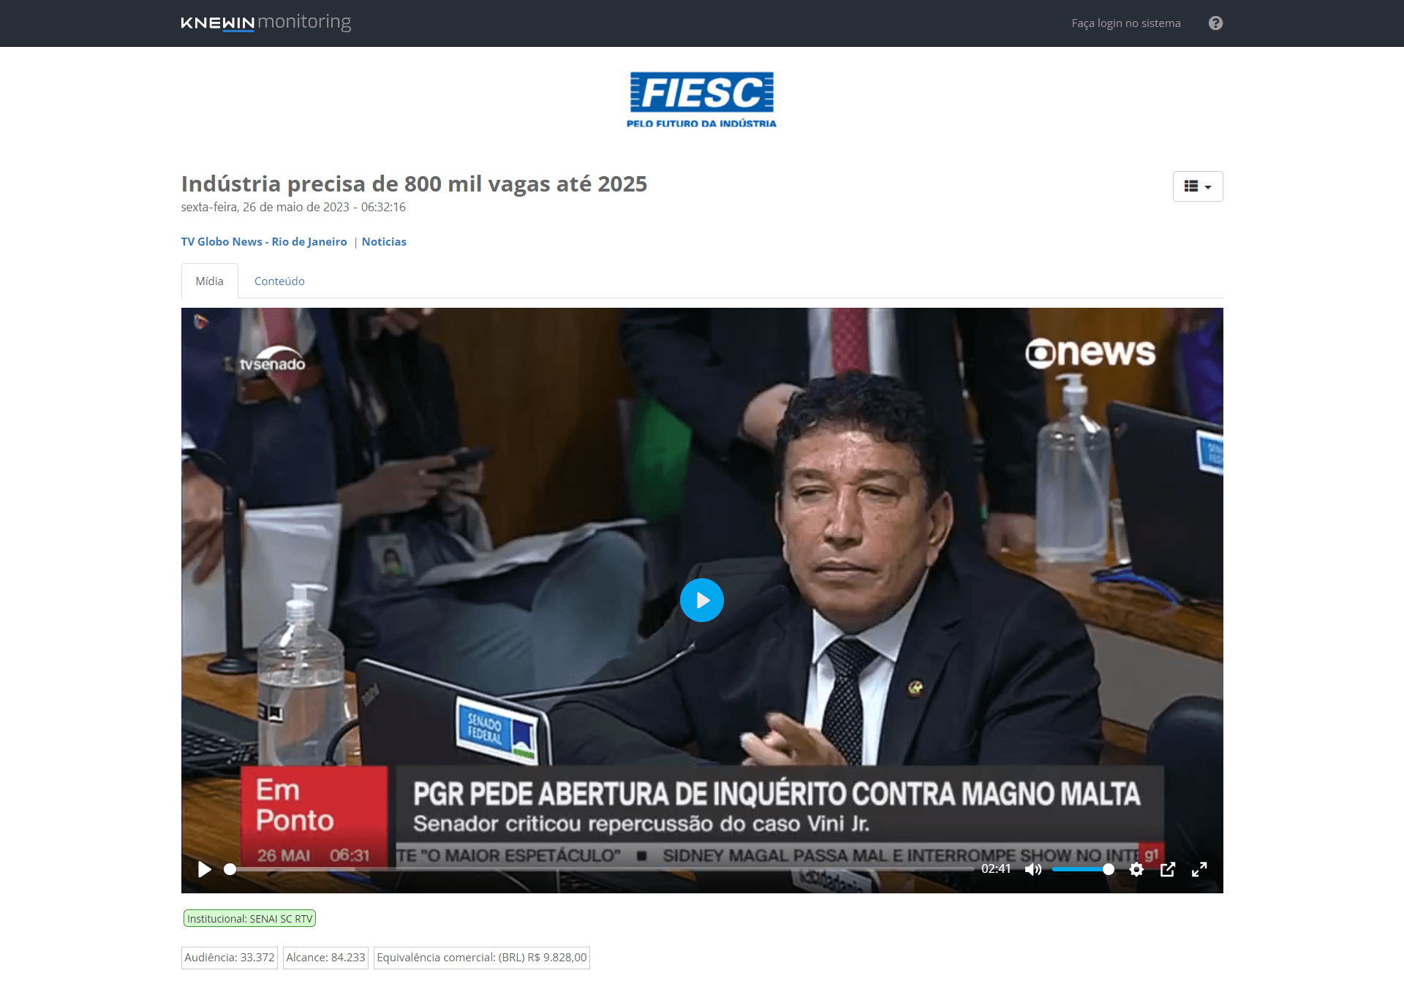Click the Audiência: 33.372 value
This screenshot has height=992, width=1404.
coord(230,958)
